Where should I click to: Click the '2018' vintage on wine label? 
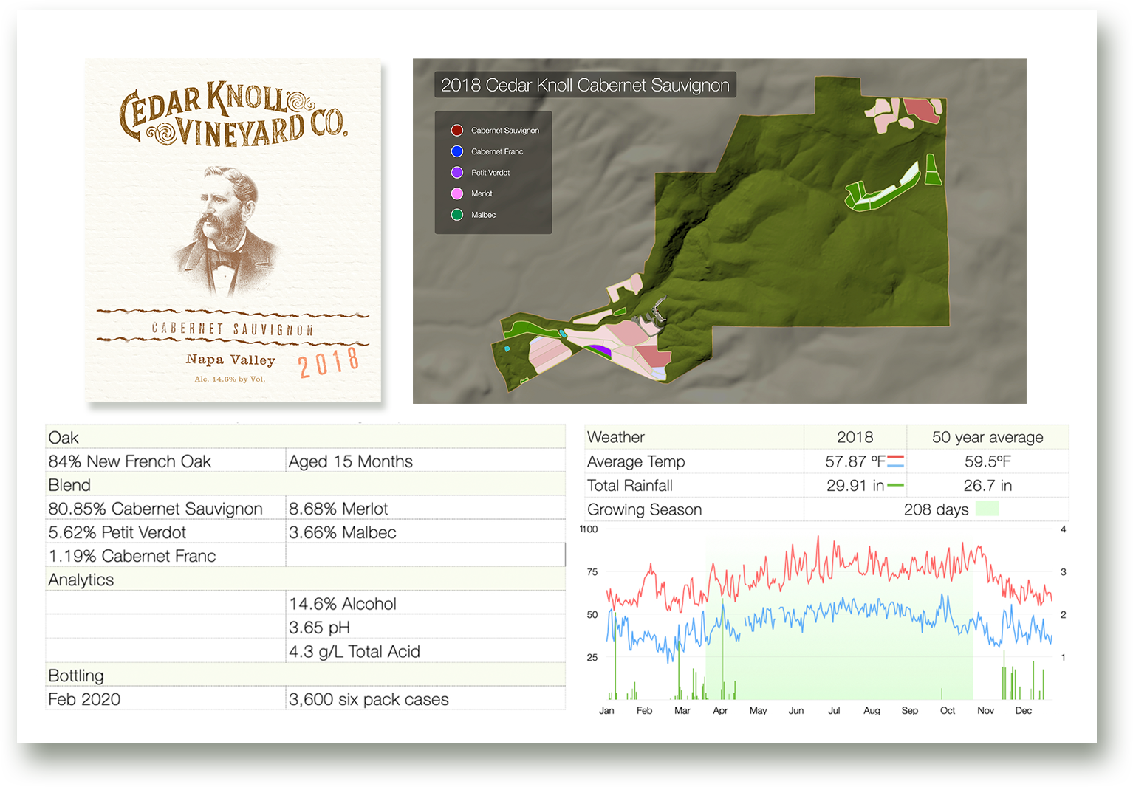click(329, 362)
